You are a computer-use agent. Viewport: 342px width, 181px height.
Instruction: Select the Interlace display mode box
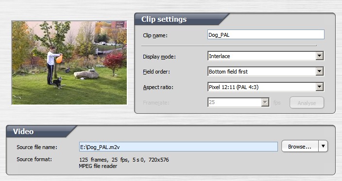point(266,56)
